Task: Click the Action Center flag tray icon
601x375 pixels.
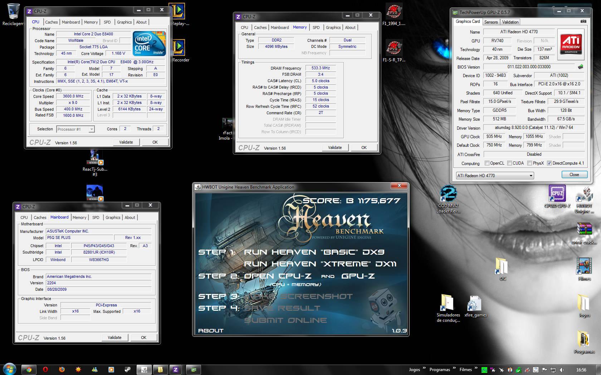Action: coord(544,370)
